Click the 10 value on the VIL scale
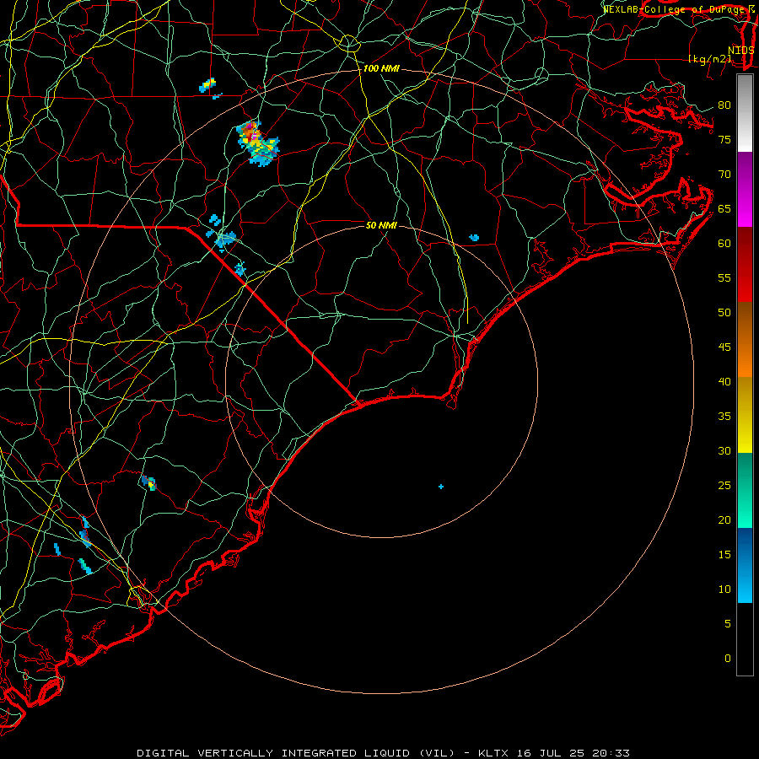 [724, 589]
